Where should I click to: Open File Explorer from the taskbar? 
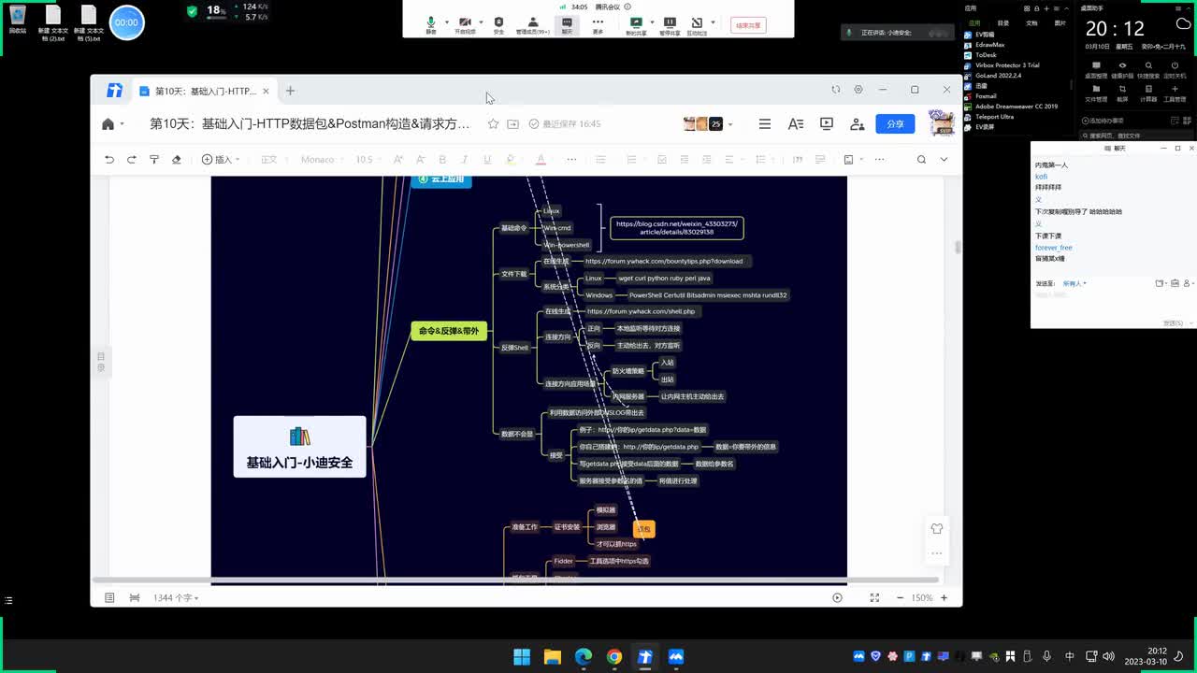pyautogui.click(x=552, y=657)
